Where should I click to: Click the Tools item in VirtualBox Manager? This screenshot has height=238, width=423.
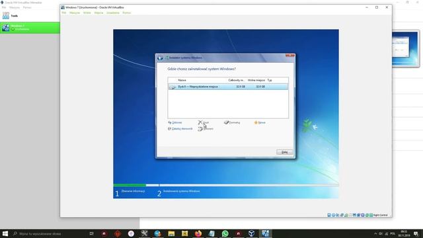point(30,16)
